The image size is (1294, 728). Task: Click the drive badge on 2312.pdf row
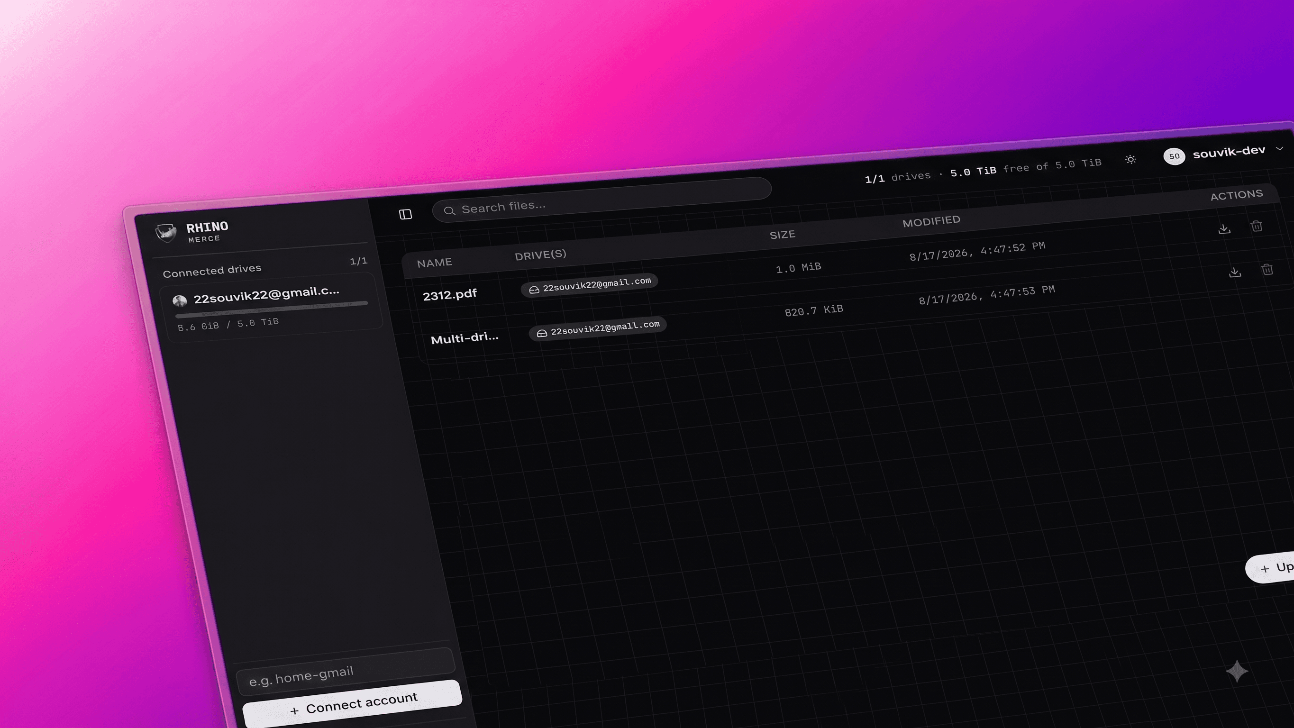(x=589, y=285)
